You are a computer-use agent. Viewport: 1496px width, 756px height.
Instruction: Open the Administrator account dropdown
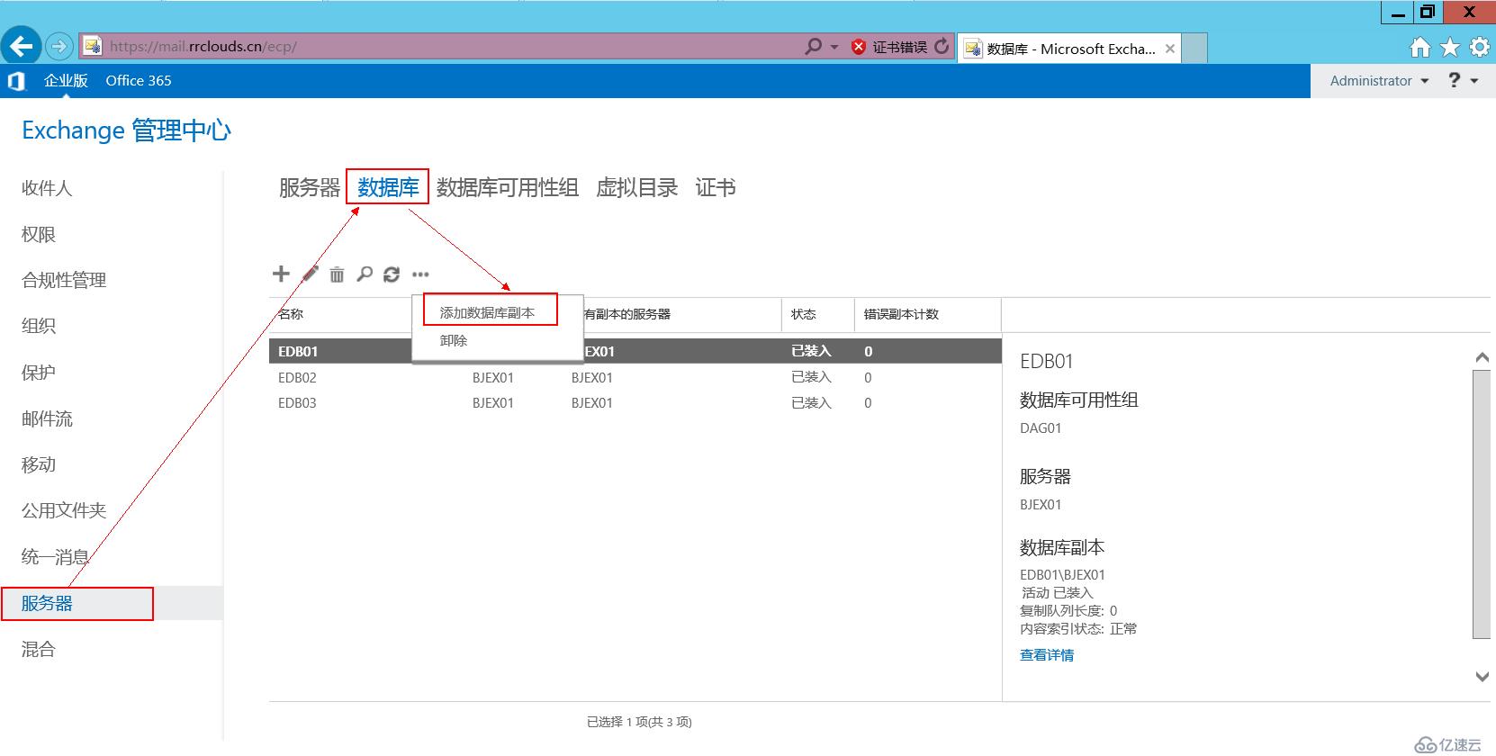pos(1379,81)
